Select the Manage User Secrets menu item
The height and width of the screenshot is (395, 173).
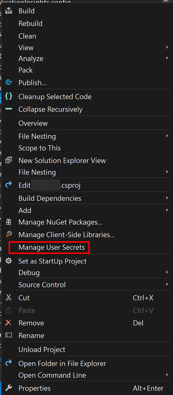[49, 247]
